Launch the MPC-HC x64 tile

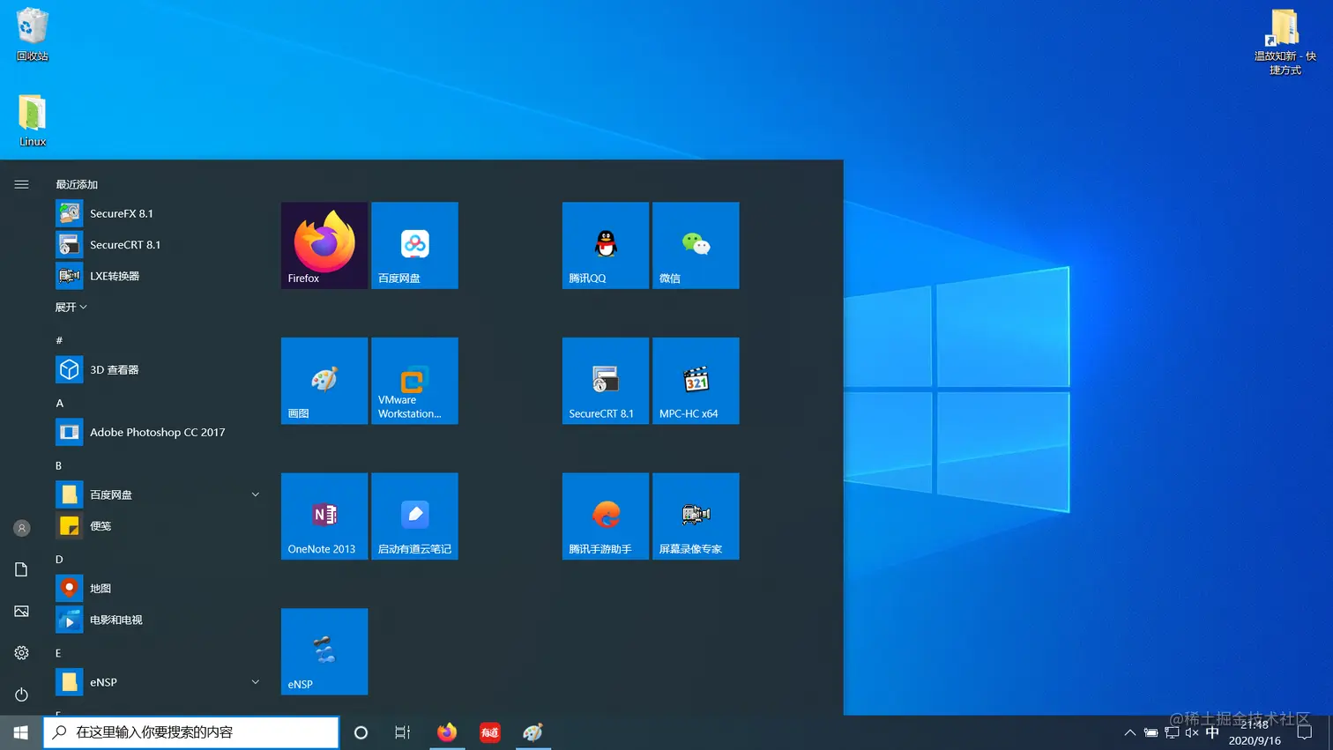(x=696, y=381)
